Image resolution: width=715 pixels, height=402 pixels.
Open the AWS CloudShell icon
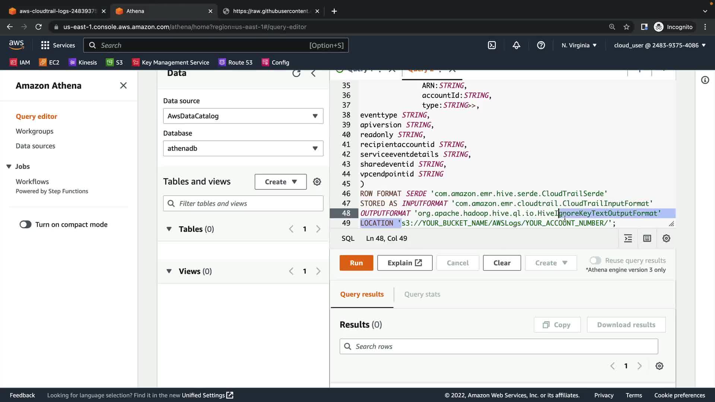point(492,45)
